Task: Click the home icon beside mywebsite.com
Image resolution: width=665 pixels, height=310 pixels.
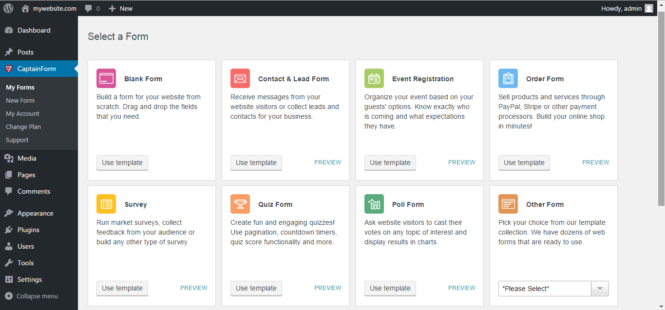Action: coord(25,8)
